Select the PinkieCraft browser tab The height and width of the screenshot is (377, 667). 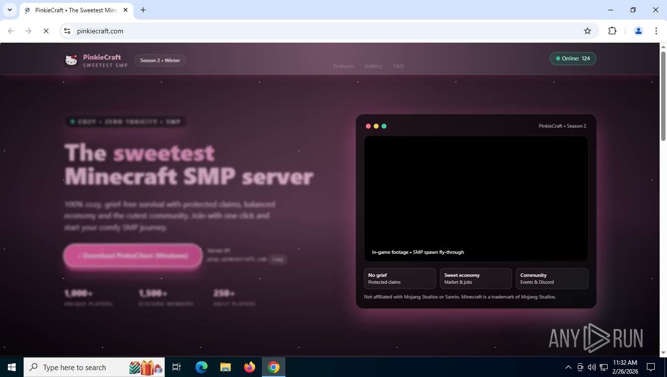(x=76, y=10)
